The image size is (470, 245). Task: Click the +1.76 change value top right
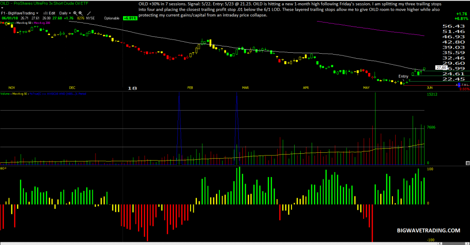[461, 14]
